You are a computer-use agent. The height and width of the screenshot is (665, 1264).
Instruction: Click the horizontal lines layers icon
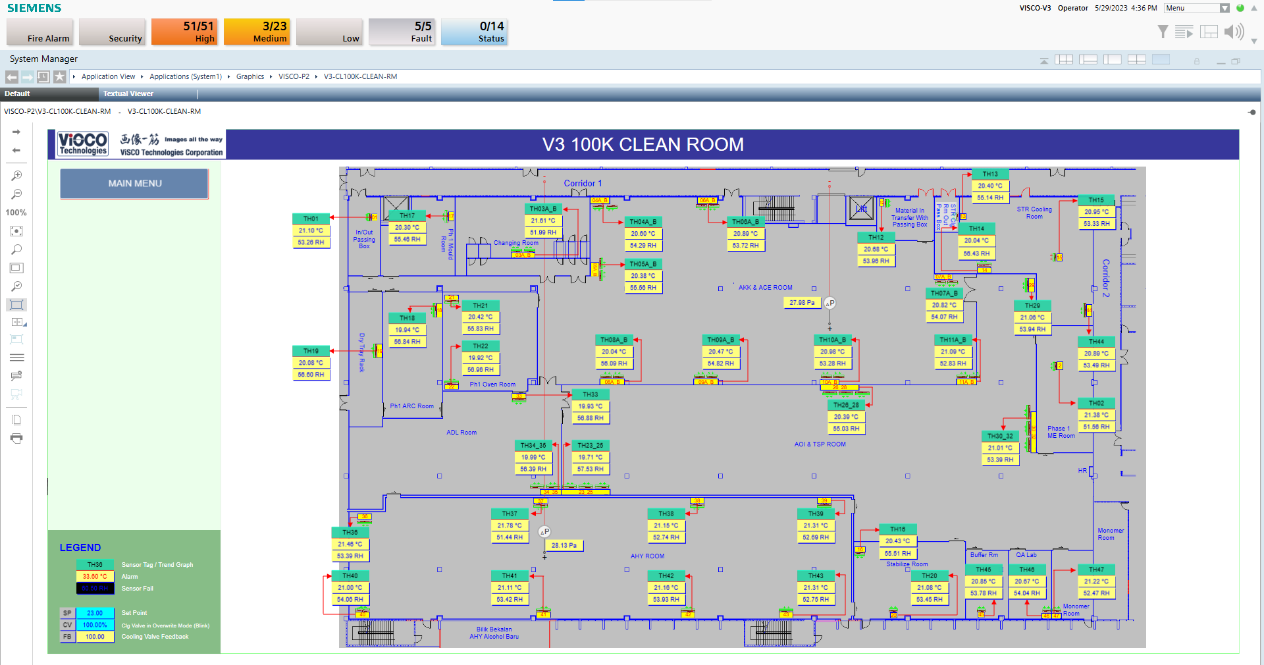pos(16,358)
